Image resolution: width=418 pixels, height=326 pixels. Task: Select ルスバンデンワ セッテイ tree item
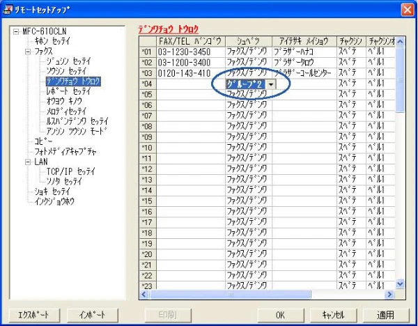click(77, 121)
